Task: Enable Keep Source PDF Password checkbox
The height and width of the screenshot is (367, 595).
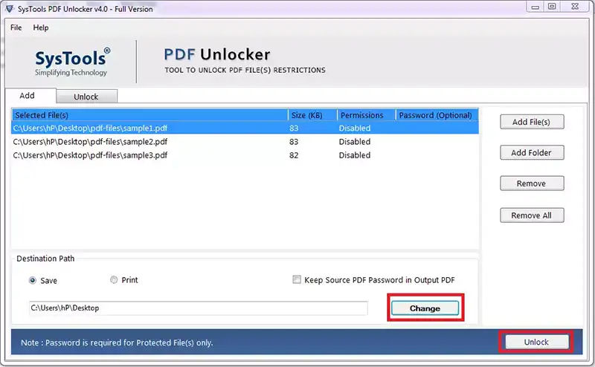Action: 297,280
